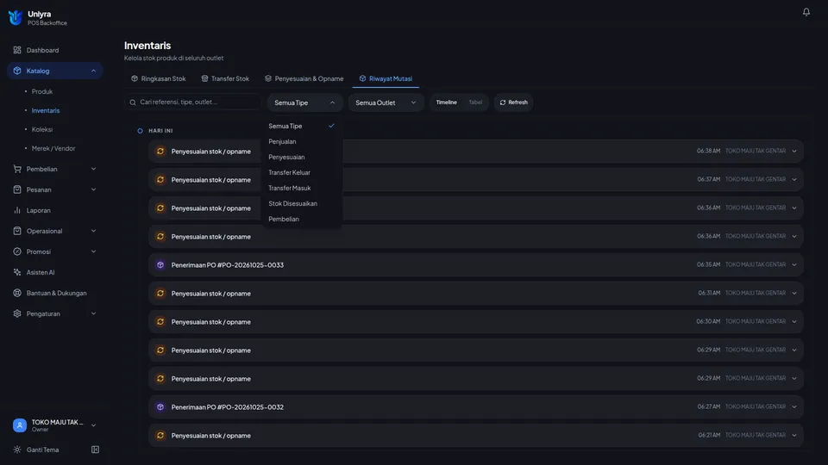Open the notifications bell icon
This screenshot has width=828, height=465.
(806, 11)
